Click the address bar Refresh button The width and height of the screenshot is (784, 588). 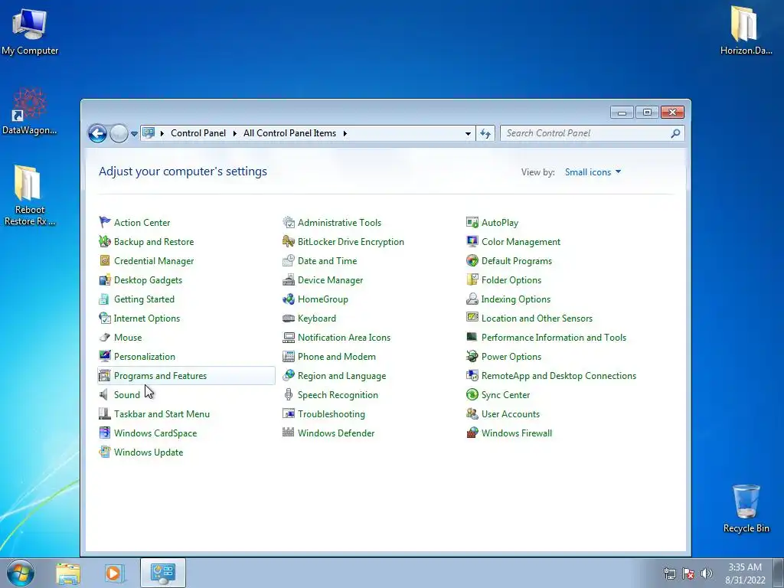pyautogui.click(x=485, y=133)
